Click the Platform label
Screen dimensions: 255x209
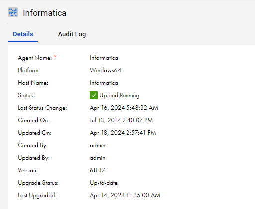[29, 70]
